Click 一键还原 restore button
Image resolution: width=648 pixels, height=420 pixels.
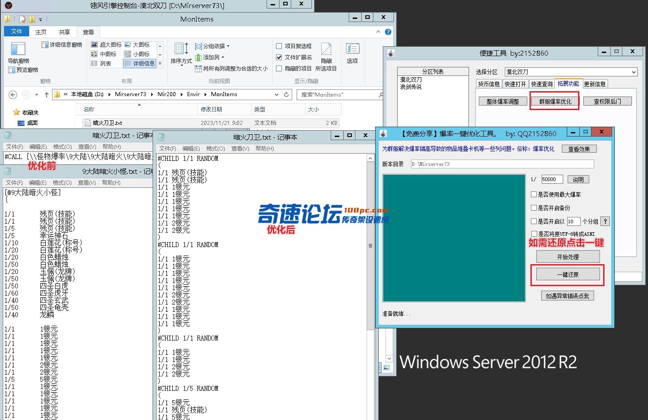[568, 274]
